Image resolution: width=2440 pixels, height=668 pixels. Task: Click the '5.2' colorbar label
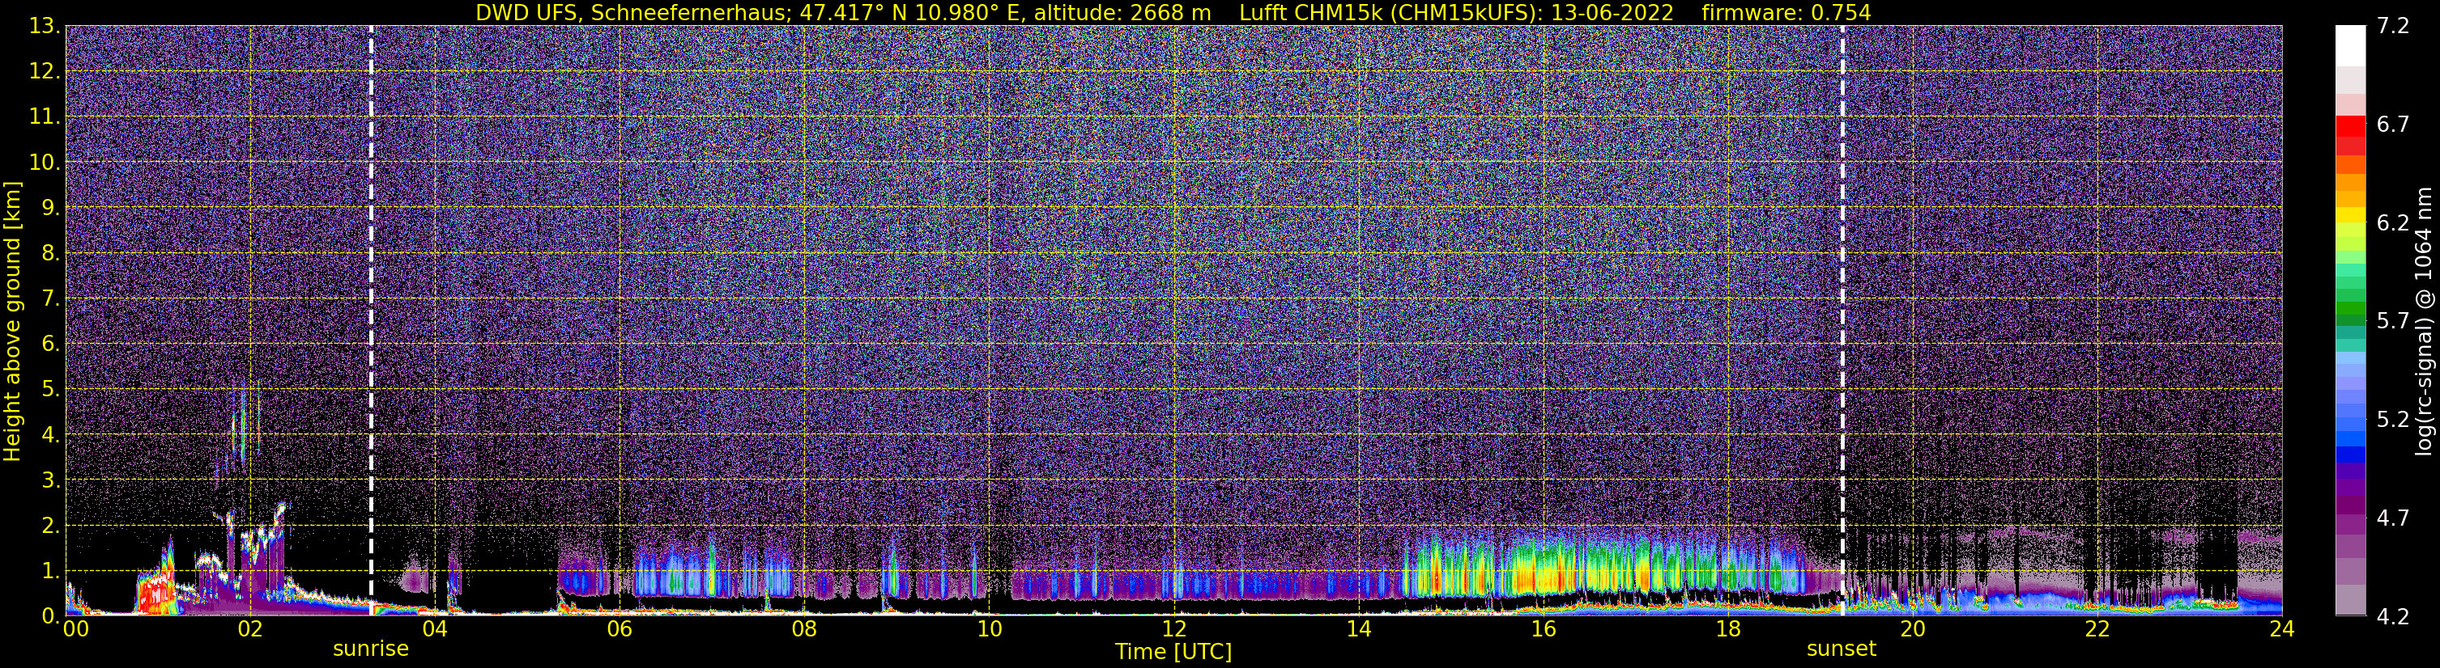point(2393,420)
